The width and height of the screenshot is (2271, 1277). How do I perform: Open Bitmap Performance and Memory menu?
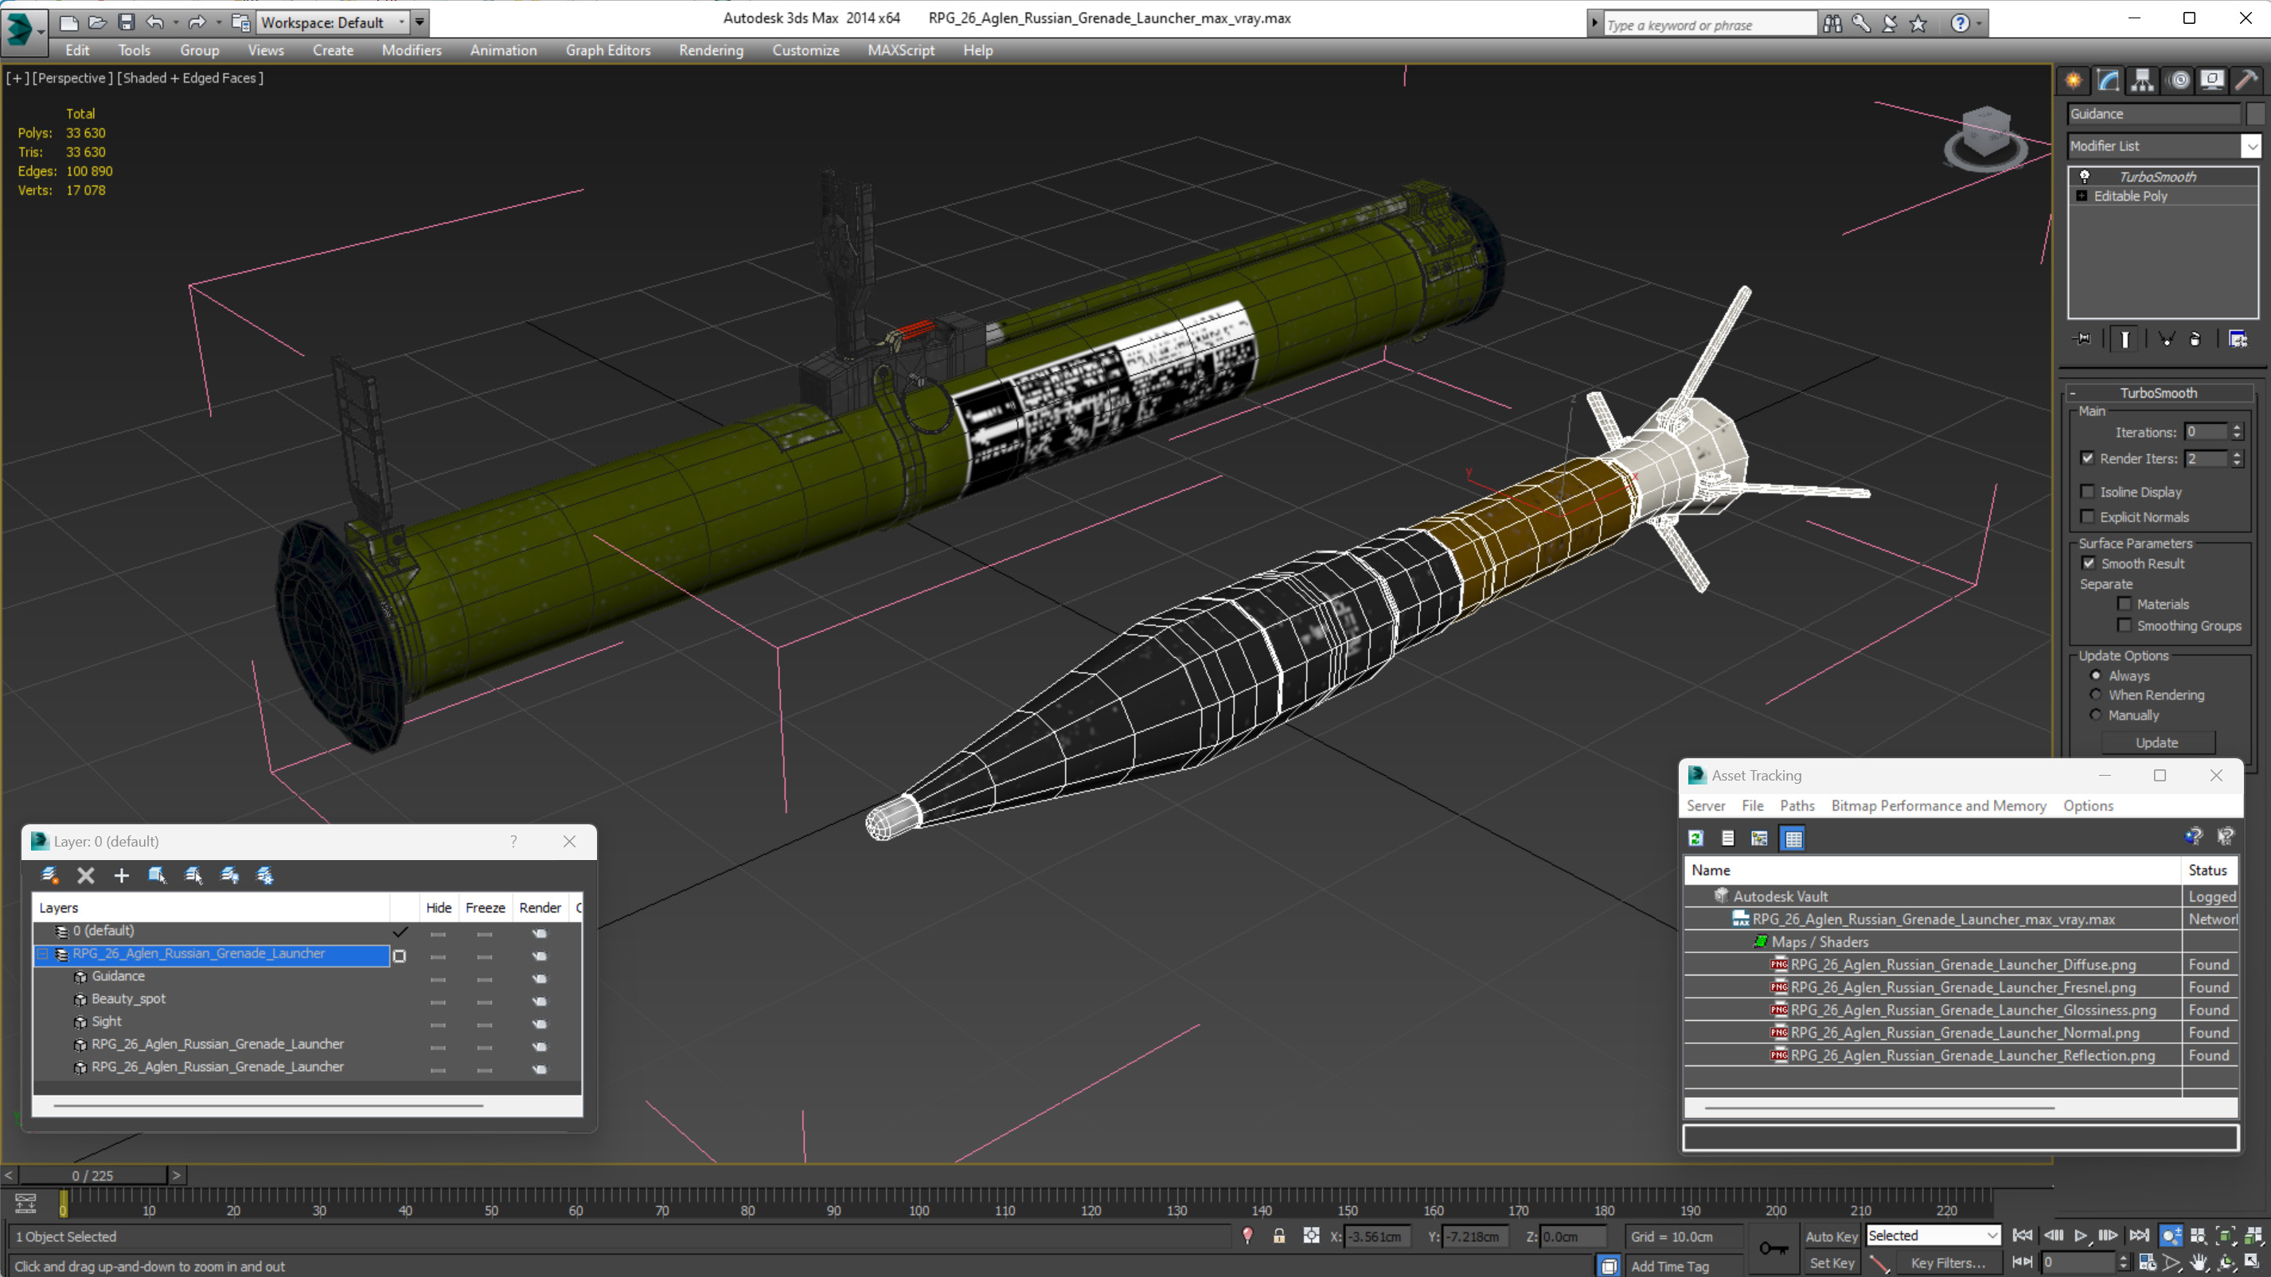1938,805
